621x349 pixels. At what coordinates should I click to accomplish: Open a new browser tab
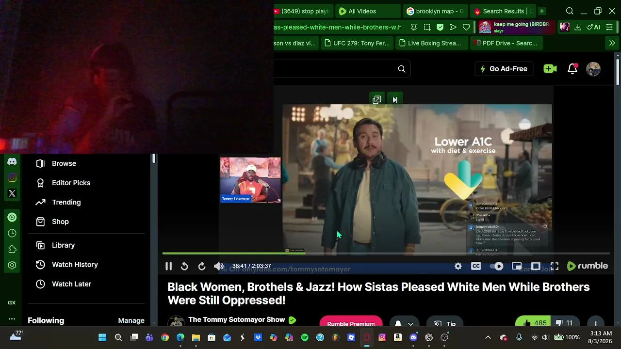tap(542, 11)
